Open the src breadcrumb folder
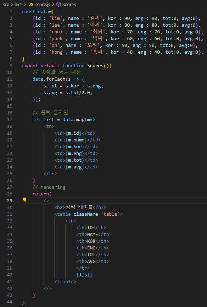The width and height of the screenshot is (207, 307). point(6,4)
